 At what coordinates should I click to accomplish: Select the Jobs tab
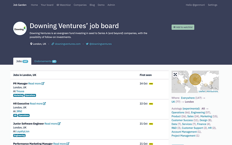click(x=22, y=61)
